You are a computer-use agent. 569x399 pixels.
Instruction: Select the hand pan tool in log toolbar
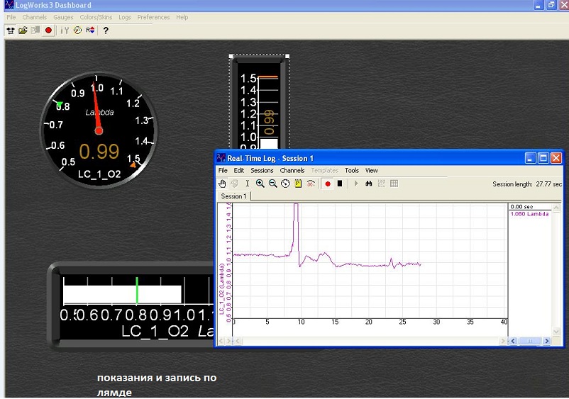pyautogui.click(x=223, y=184)
